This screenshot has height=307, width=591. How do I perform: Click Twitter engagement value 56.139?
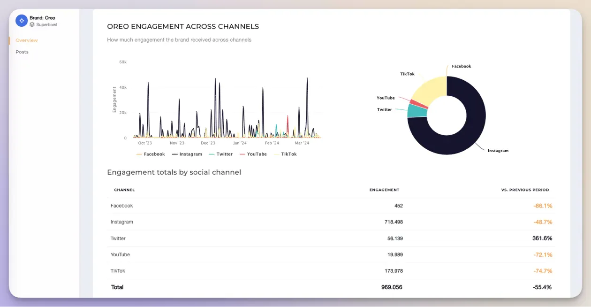(x=395, y=238)
